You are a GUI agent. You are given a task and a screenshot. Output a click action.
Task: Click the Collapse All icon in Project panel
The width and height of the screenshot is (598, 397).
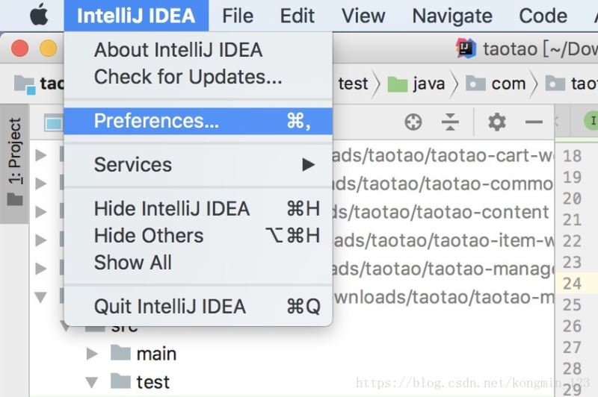449,122
